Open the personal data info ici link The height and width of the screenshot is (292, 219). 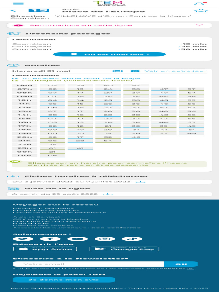190,269
